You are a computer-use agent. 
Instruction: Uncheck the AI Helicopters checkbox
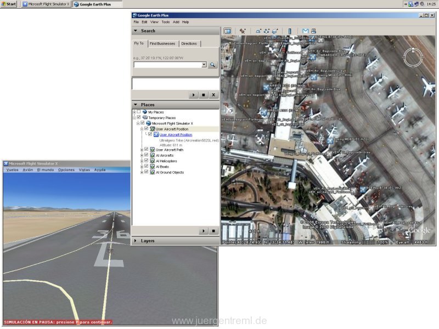(146, 161)
